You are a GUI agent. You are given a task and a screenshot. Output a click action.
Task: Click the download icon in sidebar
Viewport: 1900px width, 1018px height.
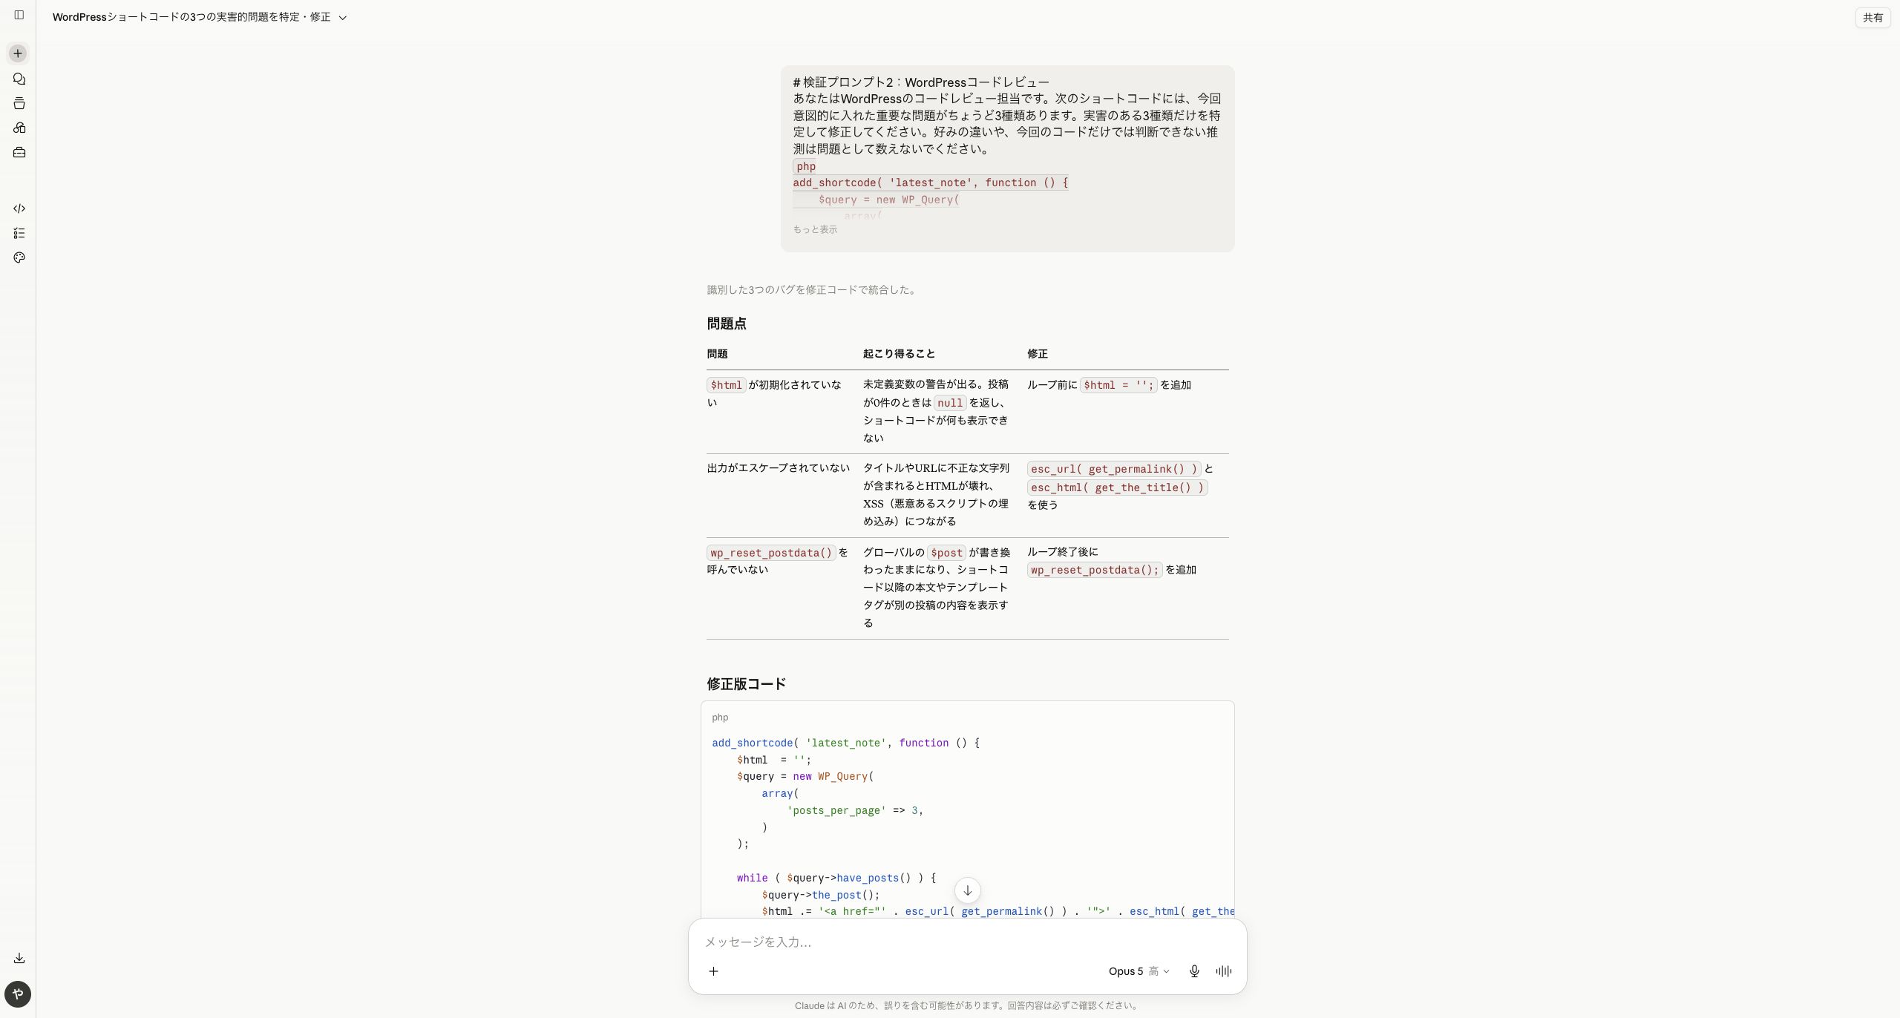tap(19, 958)
